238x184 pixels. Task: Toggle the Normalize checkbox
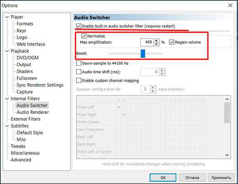pos(84,36)
